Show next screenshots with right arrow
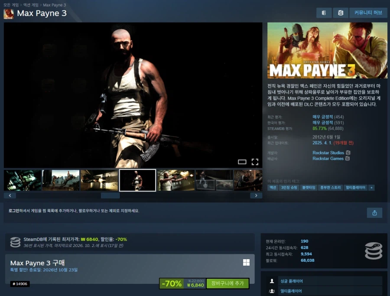The image size is (390, 296). tap(256, 195)
